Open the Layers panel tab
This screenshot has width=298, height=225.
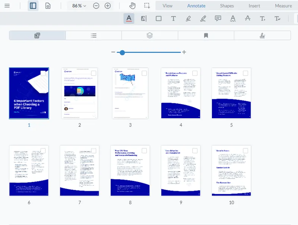[150, 35]
